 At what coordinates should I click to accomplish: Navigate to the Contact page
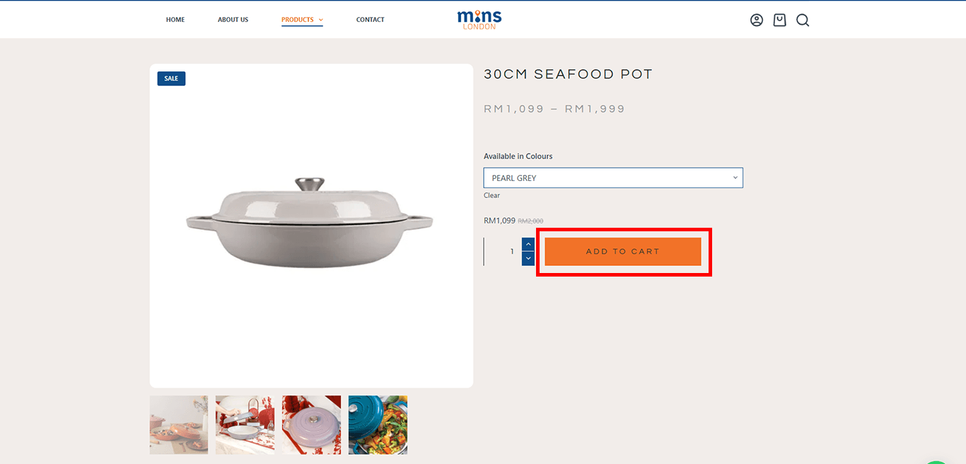point(370,20)
